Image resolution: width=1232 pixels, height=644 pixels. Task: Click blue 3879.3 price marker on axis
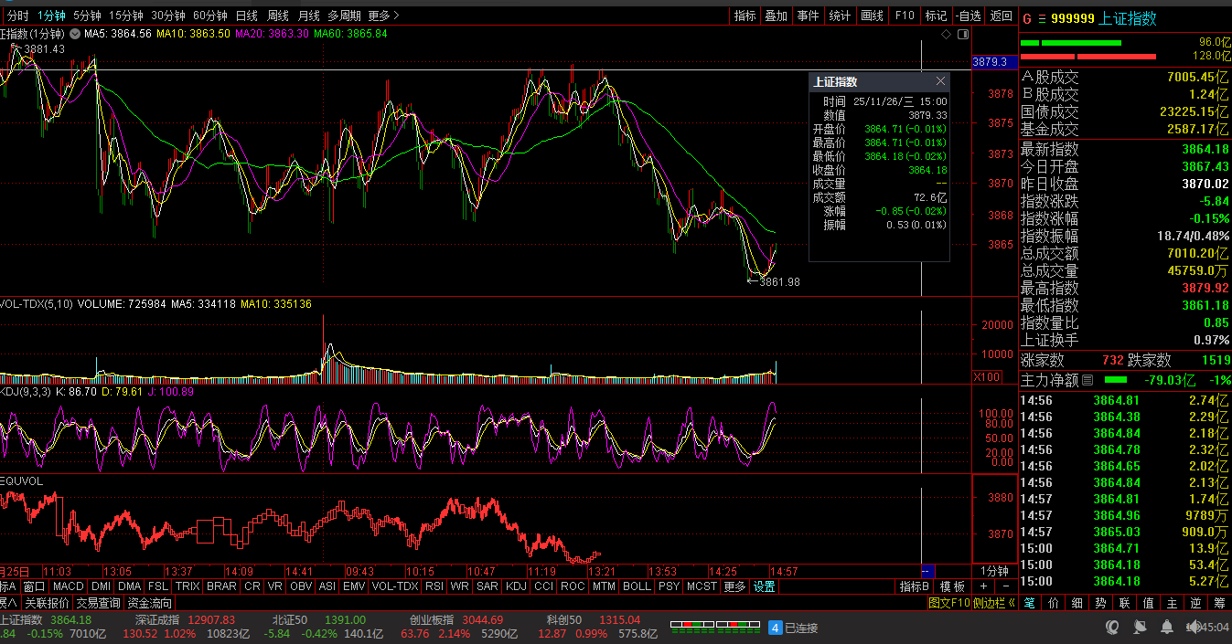[x=991, y=62]
